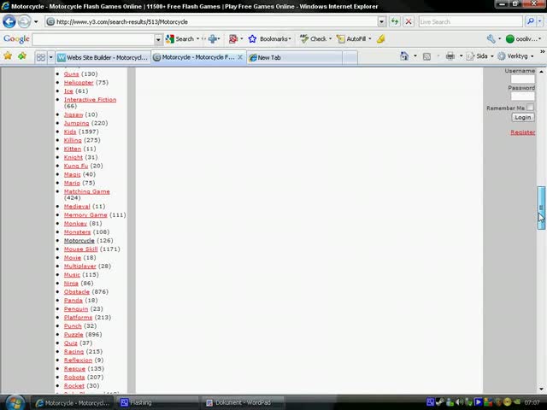Open the Racing category link

point(74,351)
